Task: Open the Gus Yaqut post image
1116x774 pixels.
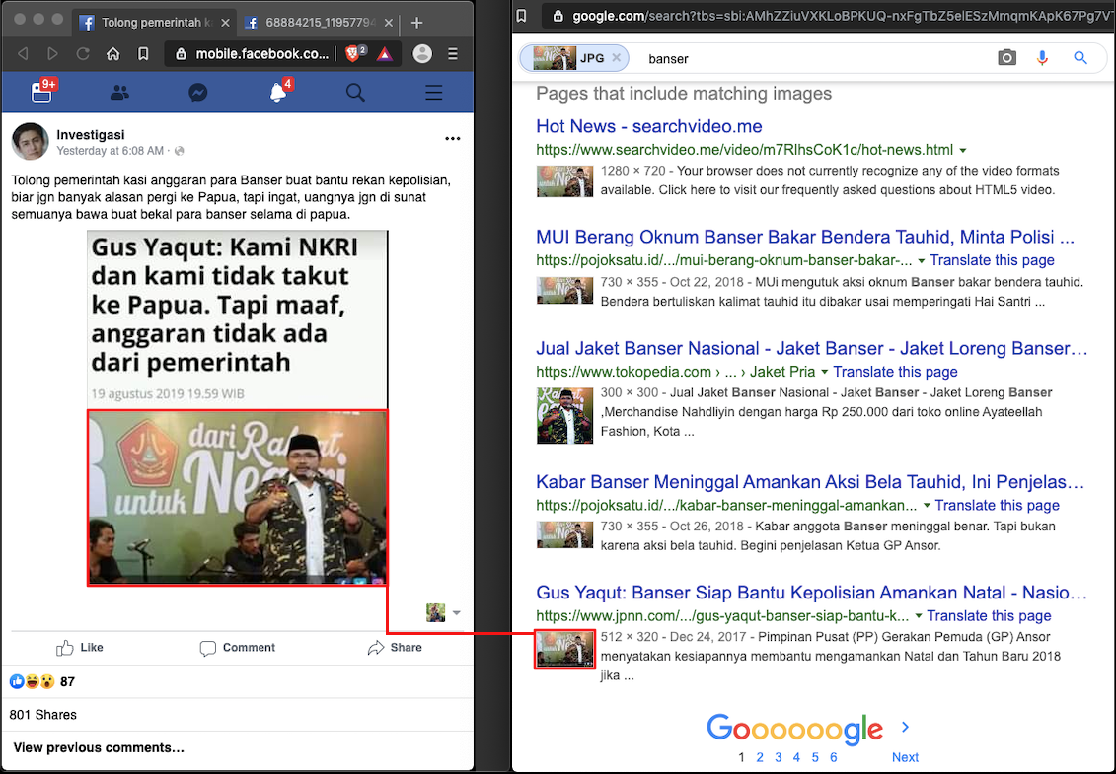Action: point(238,408)
